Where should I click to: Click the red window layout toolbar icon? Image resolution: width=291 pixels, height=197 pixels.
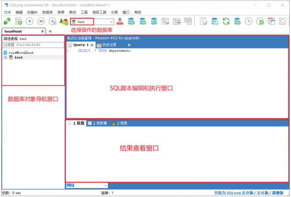point(271,21)
